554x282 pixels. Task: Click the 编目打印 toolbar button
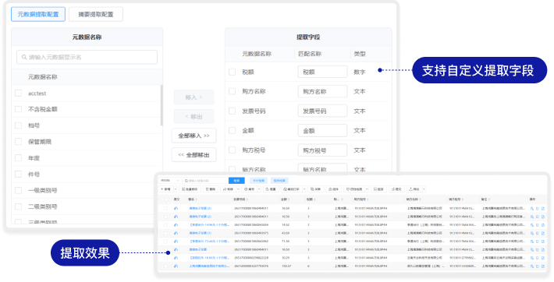(292, 189)
